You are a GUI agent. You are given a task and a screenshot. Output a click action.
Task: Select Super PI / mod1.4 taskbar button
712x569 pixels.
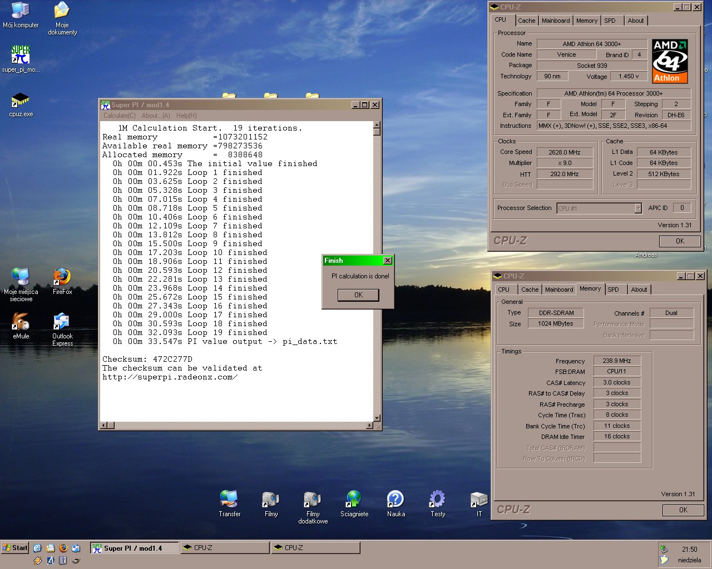coord(134,548)
